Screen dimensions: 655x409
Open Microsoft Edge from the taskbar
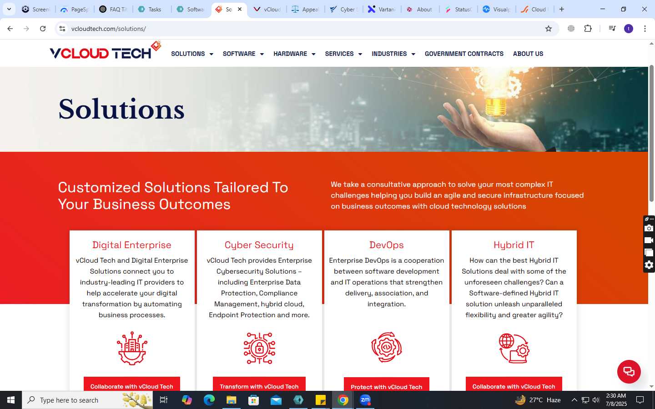click(x=209, y=400)
